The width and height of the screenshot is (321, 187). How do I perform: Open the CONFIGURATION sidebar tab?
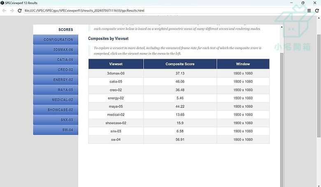56,39
